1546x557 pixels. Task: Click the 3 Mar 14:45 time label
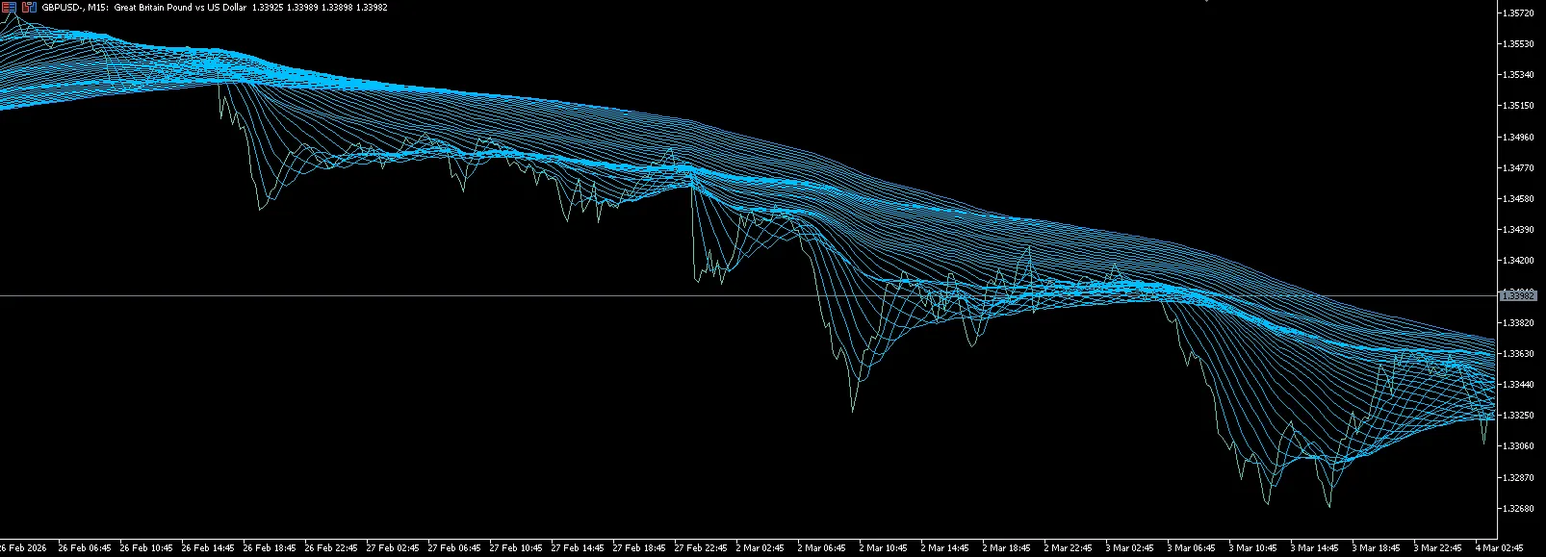(1315, 548)
